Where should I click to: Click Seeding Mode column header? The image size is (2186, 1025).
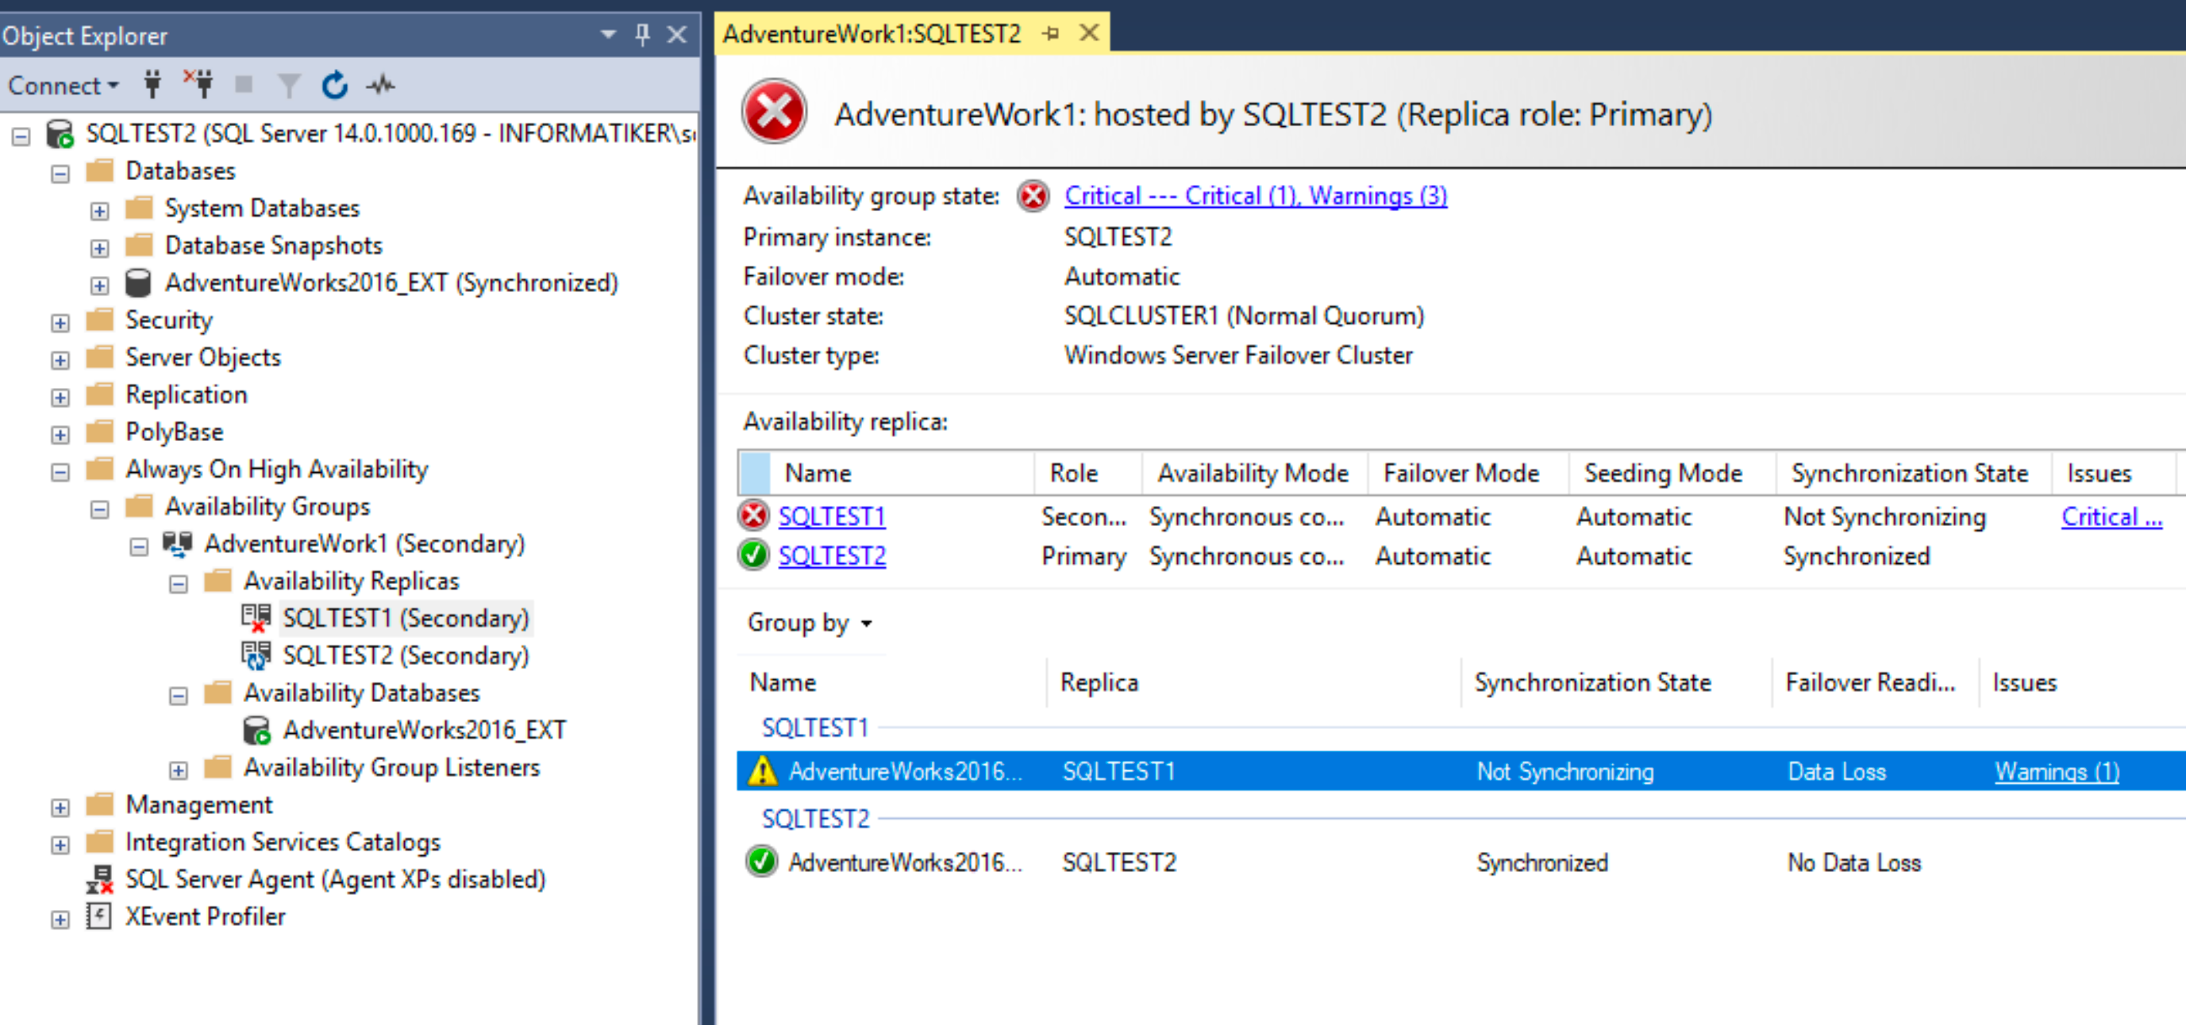[x=1672, y=474]
